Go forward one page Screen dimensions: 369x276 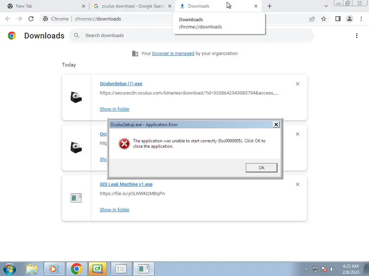19,19
